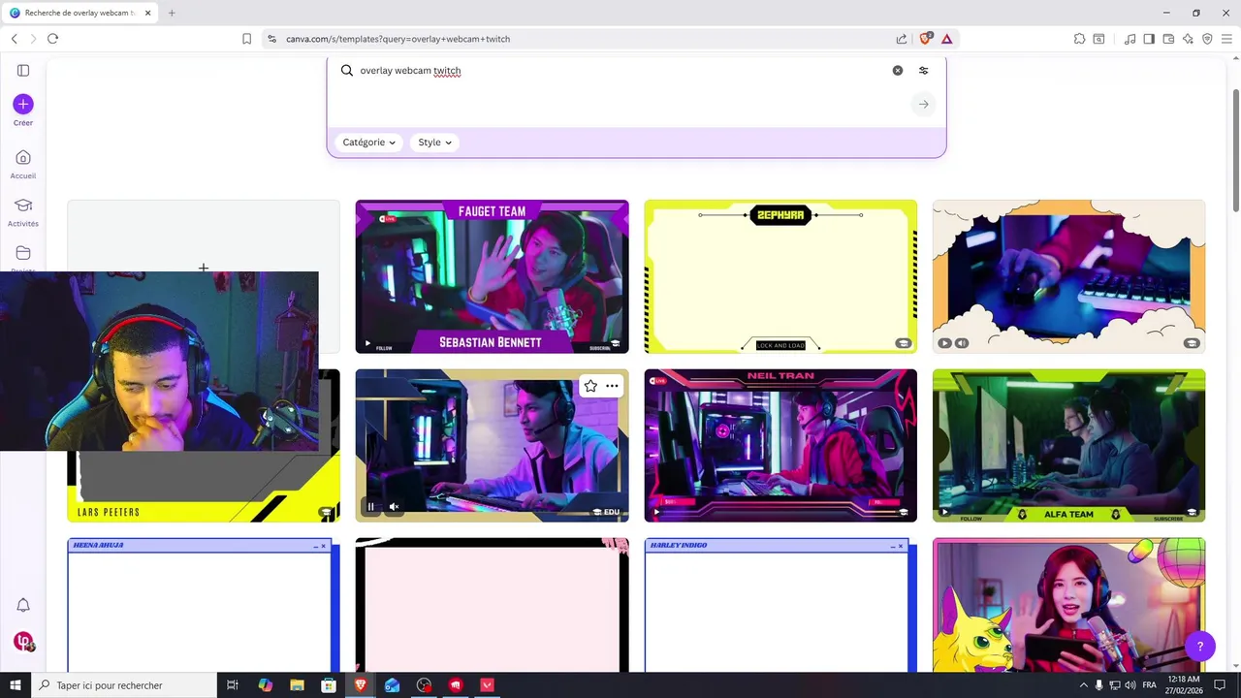The width and height of the screenshot is (1241, 698).
Task: Click inside the overlay webcam twitch search field
Action: (620, 71)
